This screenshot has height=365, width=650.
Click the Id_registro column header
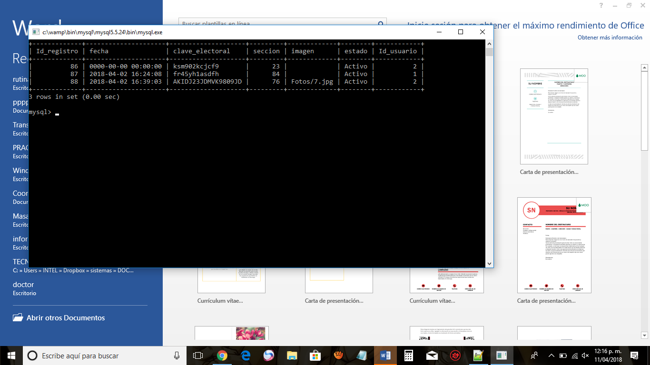click(x=57, y=51)
